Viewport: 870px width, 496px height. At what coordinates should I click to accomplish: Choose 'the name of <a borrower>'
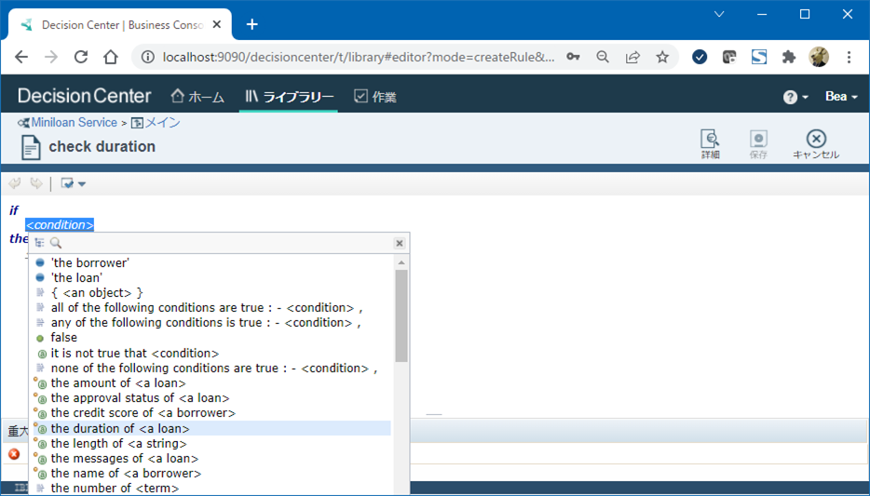(x=126, y=474)
